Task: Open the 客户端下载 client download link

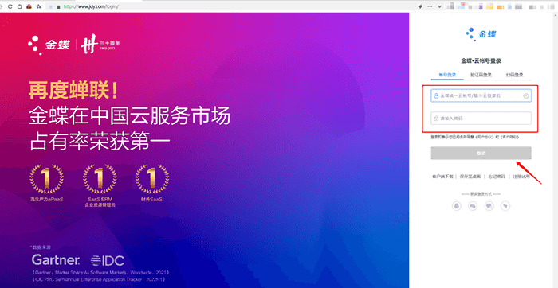Action: (x=442, y=177)
